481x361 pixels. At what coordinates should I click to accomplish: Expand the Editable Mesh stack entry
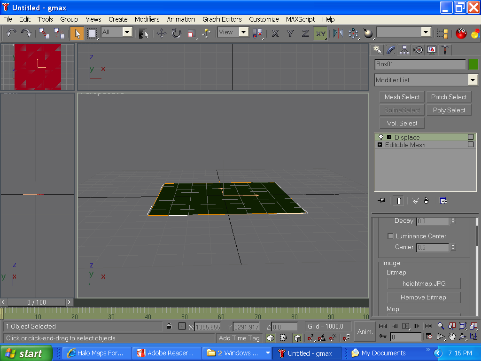pos(380,145)
